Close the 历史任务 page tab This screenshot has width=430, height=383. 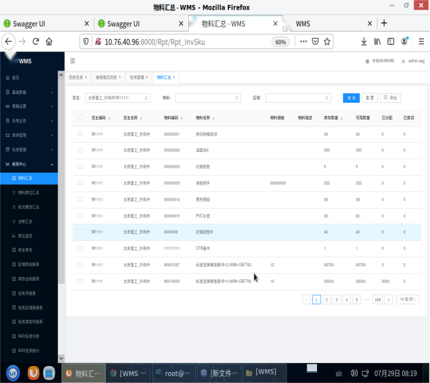(x=86, y=77)
